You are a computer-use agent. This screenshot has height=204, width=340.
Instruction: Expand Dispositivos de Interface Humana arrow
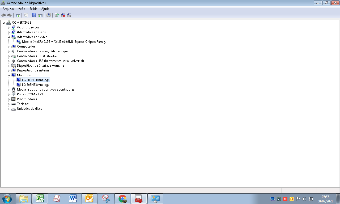click(x=9, y=66)
